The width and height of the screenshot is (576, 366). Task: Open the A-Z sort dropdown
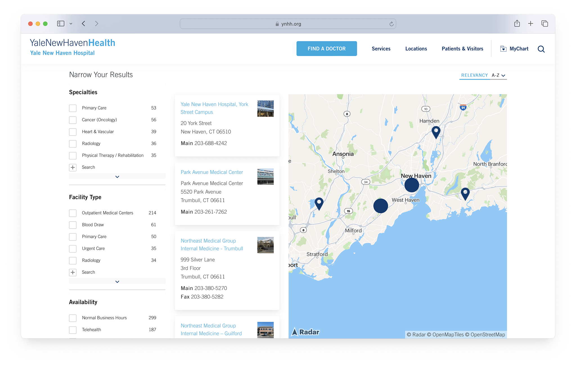(498, 75)
